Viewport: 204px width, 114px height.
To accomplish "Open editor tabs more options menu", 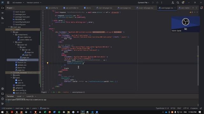I will [x=196, y=8].
